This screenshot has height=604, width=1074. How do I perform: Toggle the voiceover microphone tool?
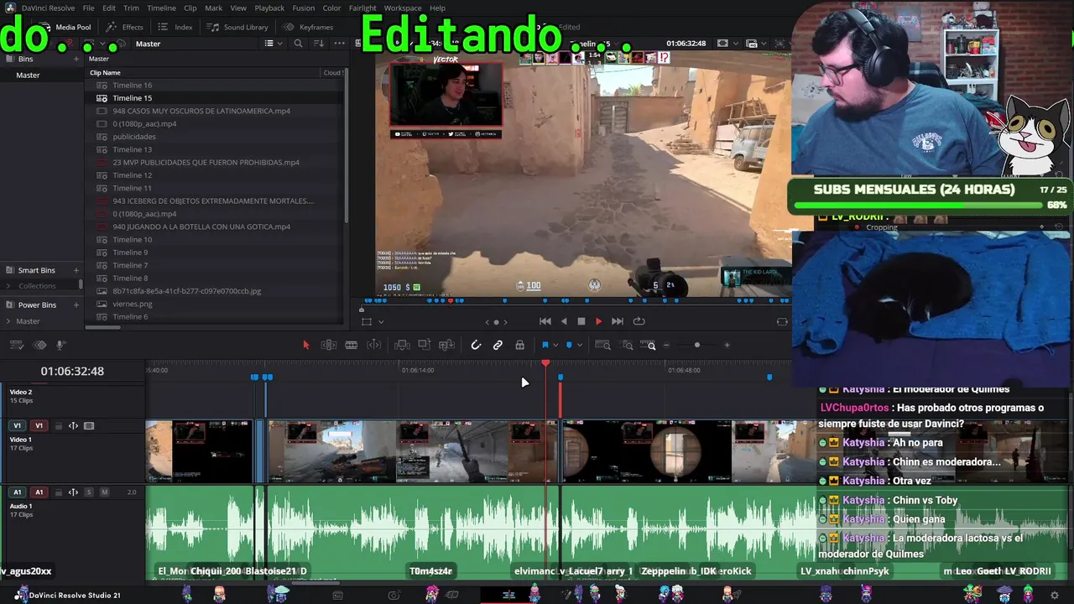tap(60, 345)
